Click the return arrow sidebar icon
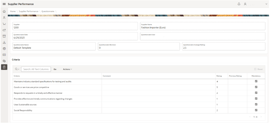The width and height of the screenshot is (270, 124). [x=4, y=30]
